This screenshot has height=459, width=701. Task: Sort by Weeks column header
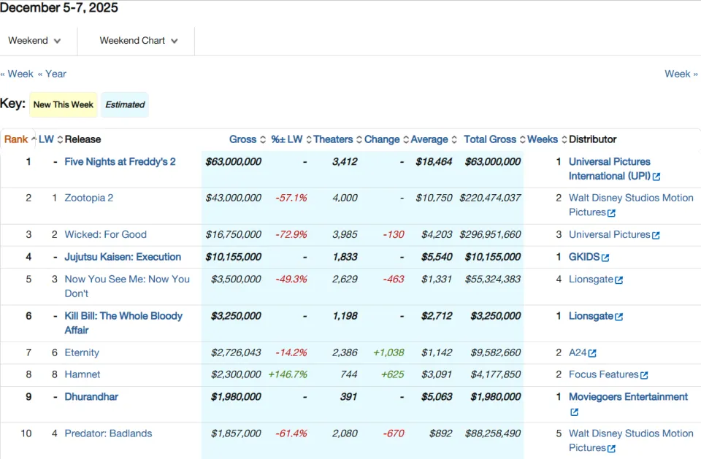click(543, 139)
